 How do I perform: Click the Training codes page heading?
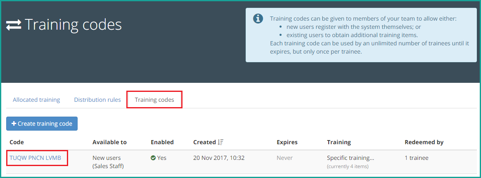click(73, 25)
